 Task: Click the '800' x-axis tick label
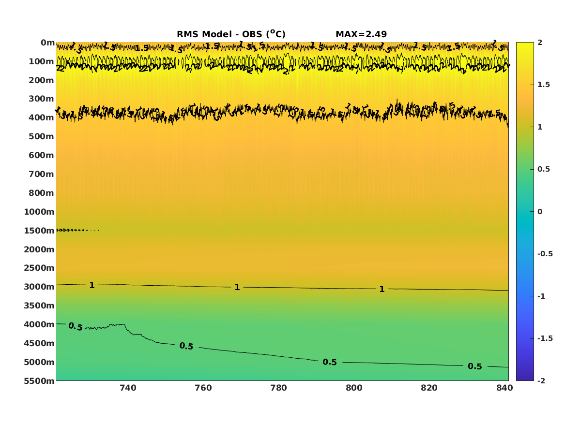tap(354, 388)
